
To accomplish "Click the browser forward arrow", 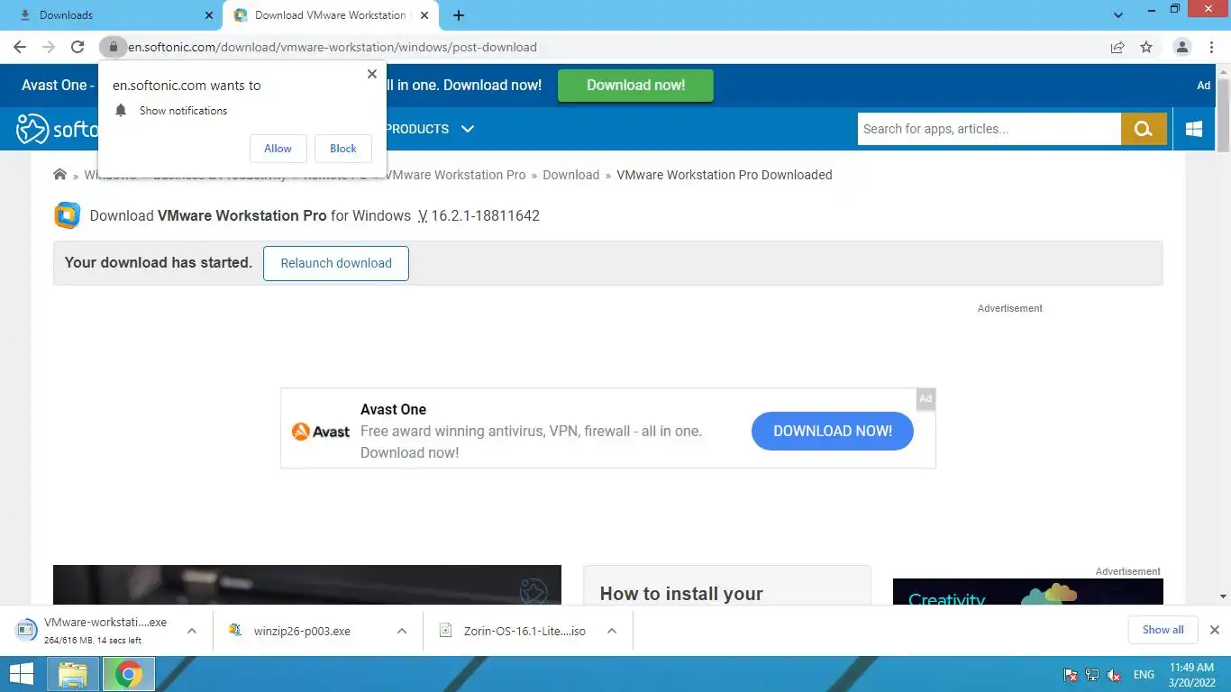I will tap(49, 47).
